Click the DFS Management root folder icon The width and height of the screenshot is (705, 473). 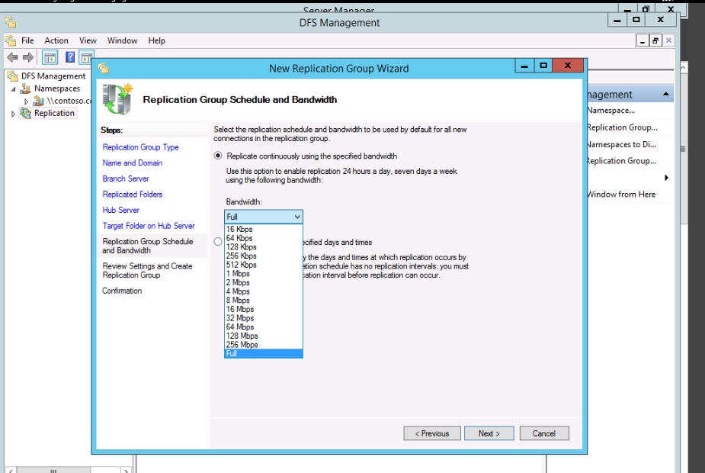click(x=12, y=76)
